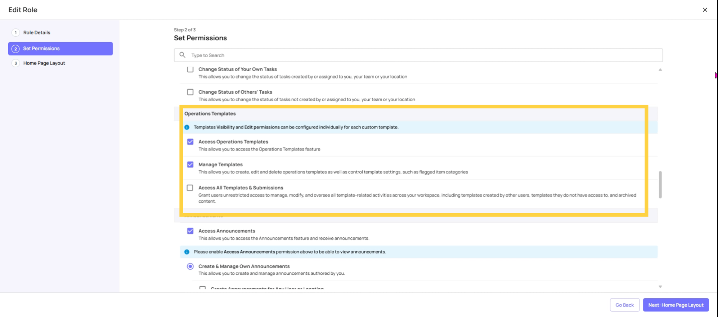Enable Access All Templates & Submissions
The image size is (718, 317).
pos(190,188)
